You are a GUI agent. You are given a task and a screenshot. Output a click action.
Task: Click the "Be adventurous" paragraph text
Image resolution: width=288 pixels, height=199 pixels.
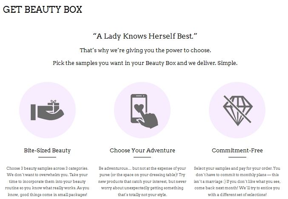[x=143, y=181]
